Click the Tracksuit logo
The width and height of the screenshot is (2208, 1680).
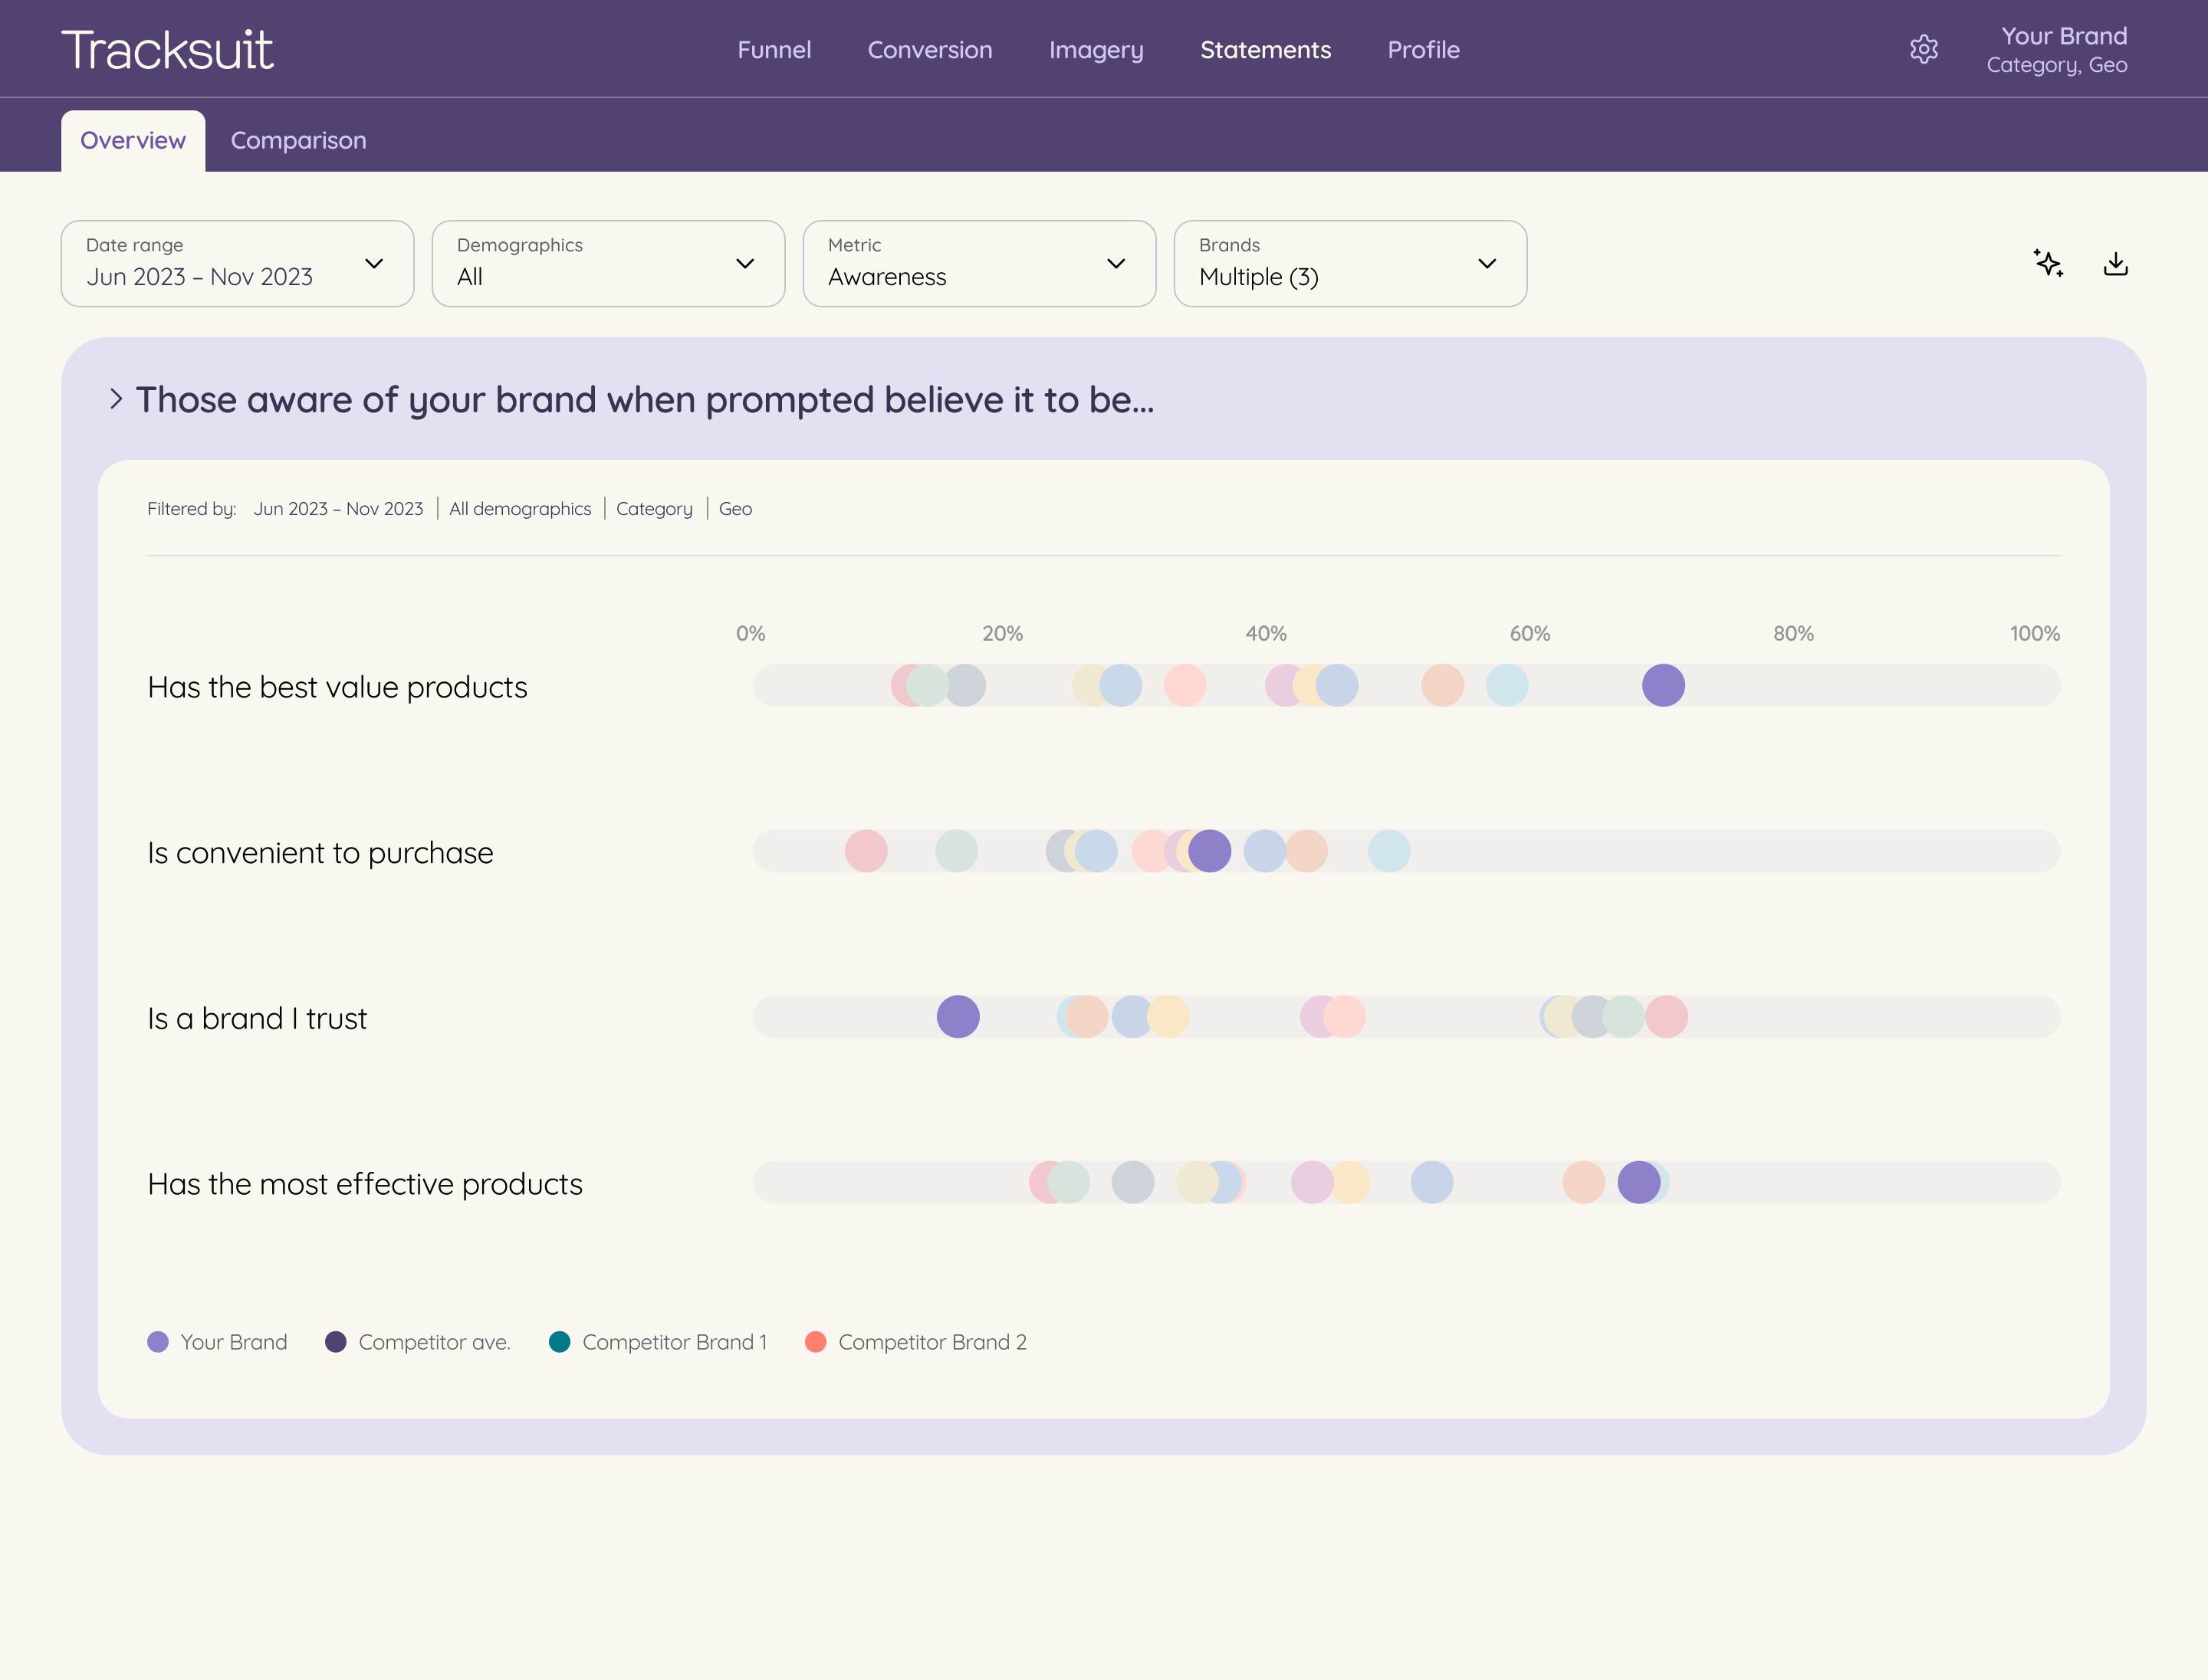[x=167, y=49]
